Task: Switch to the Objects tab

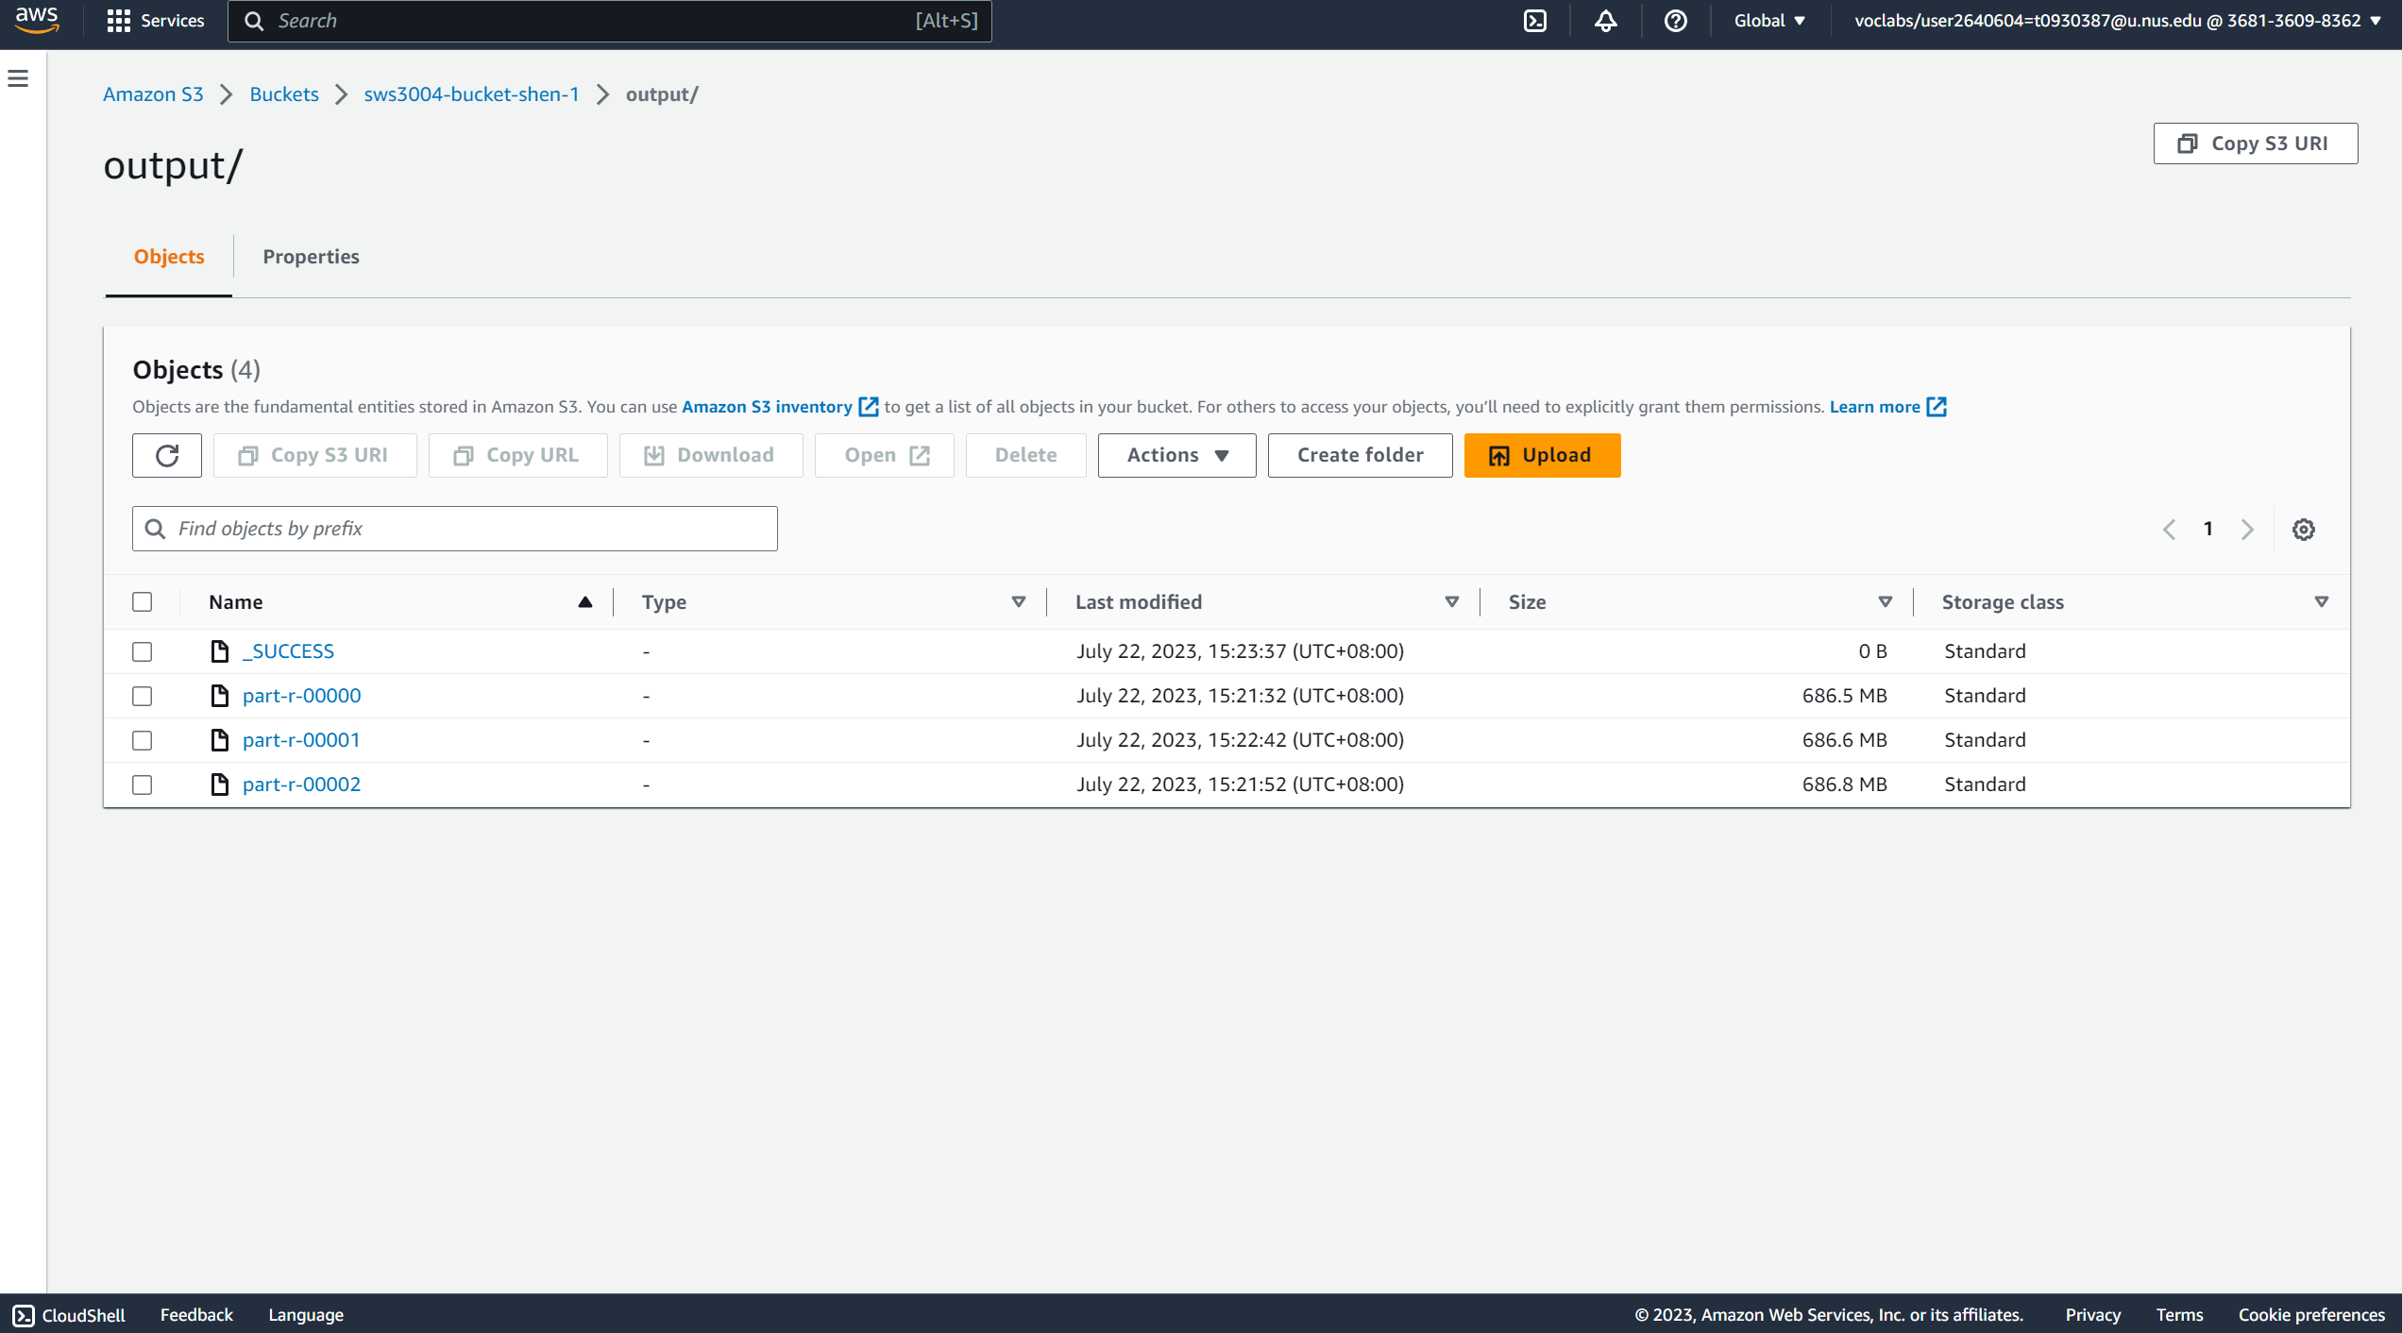Action: [169, 257]
